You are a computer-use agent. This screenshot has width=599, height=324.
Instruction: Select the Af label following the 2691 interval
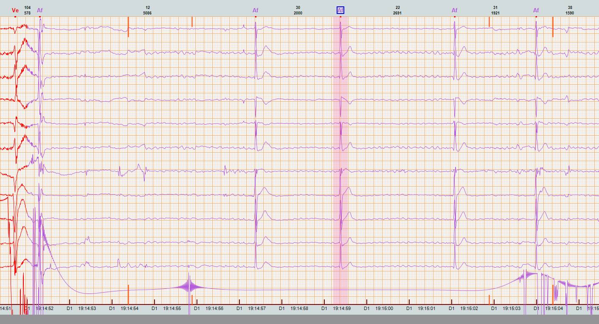[455, 11]
